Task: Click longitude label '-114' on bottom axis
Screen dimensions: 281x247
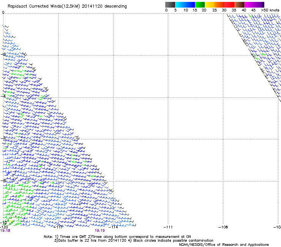Action: point(113,227)
